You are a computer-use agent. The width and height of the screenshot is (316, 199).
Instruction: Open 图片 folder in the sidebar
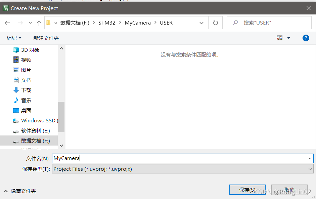pyautogui.click(x=26, y=70)
